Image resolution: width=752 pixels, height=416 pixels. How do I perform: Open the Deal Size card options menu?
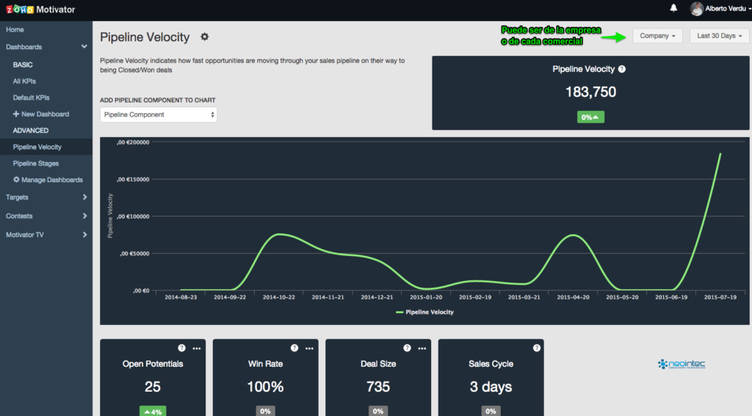[x=422, y=349]
